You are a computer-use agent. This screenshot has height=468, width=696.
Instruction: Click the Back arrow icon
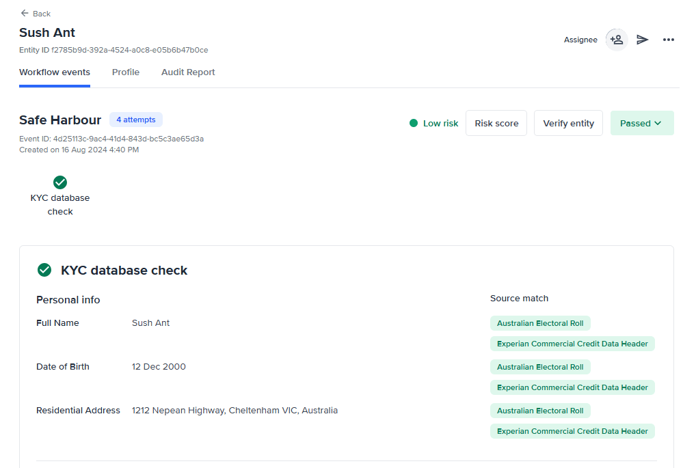[x=25, y=13]
